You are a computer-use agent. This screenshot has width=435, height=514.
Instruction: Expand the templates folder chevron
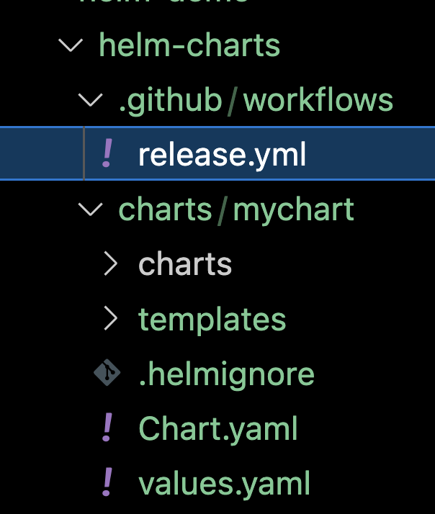pyautogui.click(x=110, y=320)
